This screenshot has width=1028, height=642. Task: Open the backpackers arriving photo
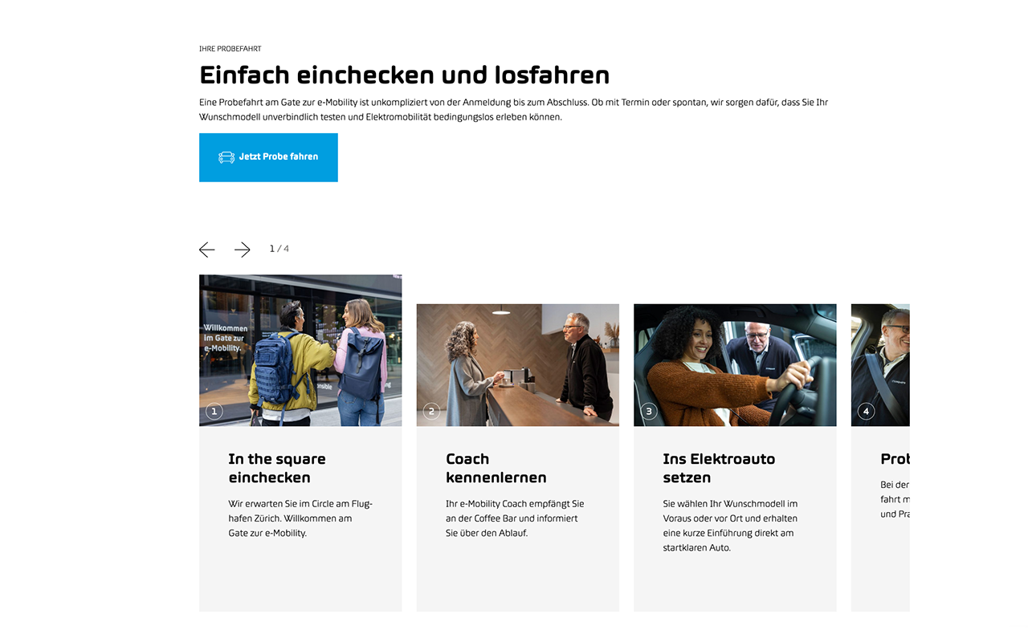(x=300, y=351)
